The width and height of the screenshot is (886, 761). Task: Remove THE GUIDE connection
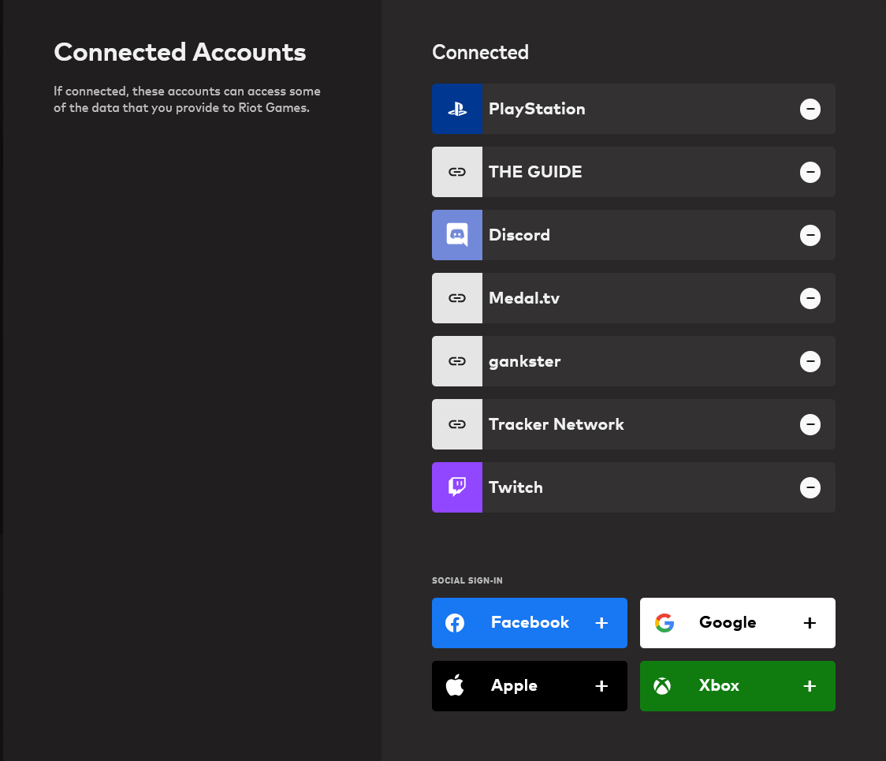[x=810, y=172]
